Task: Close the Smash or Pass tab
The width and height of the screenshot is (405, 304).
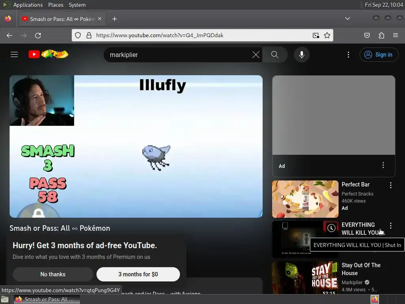Action: click(x=100, y=19)
